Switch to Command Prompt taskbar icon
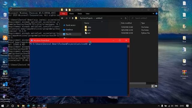This screenshot has height=108, width=192. click(x=39, y=106)
